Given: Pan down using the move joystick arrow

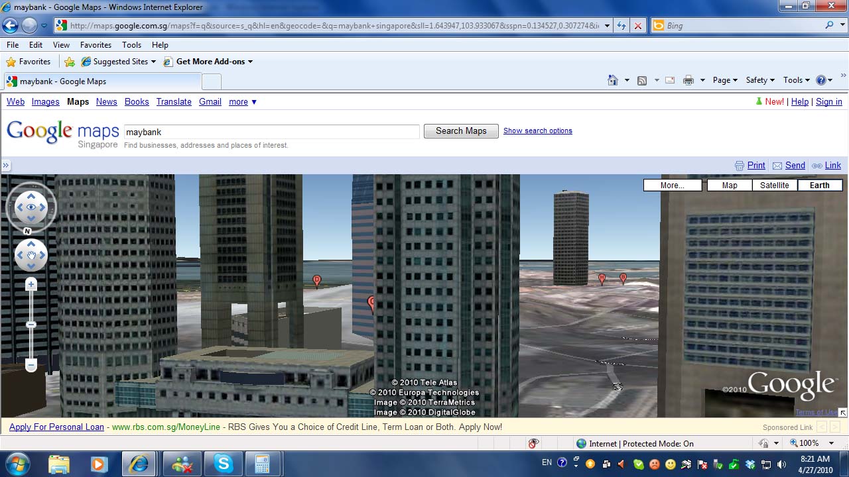Looking at the screenshot, I should pyautogui.click(x=31, y=266).
